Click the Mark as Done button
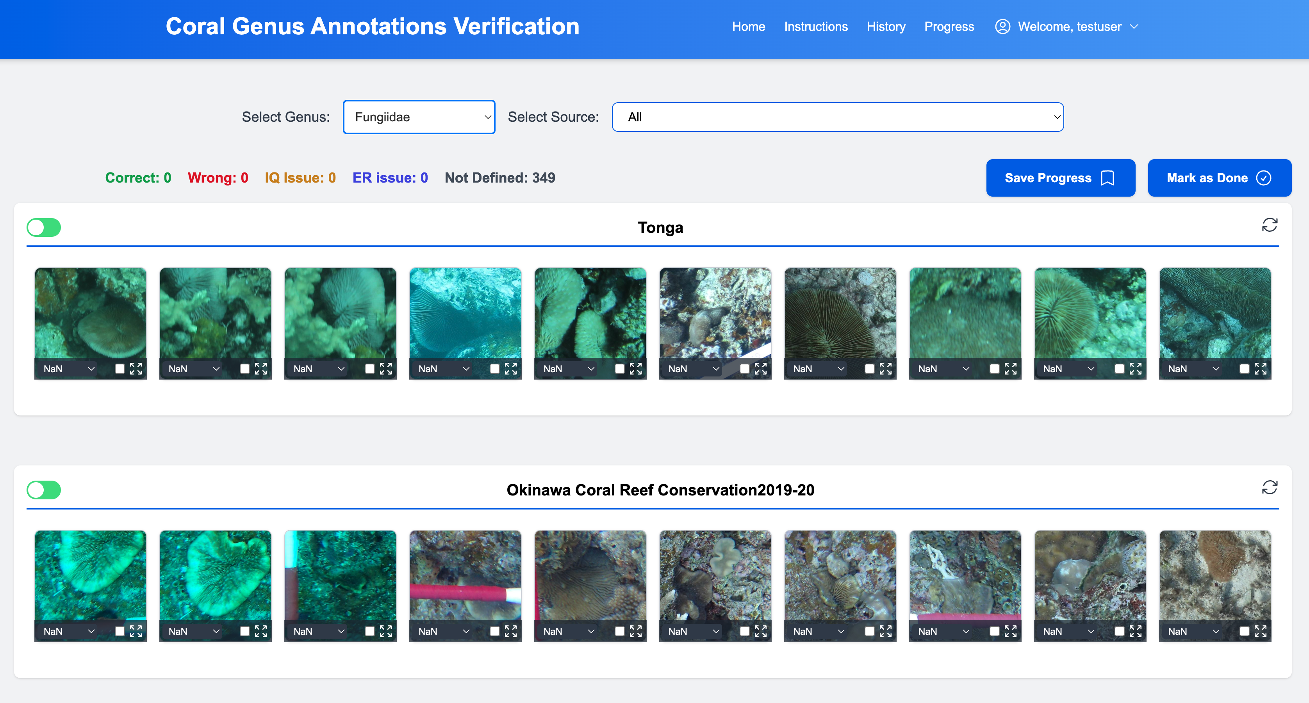Screen dimensions: 1309x703 pyautogui.click(x=1219, y=178)
